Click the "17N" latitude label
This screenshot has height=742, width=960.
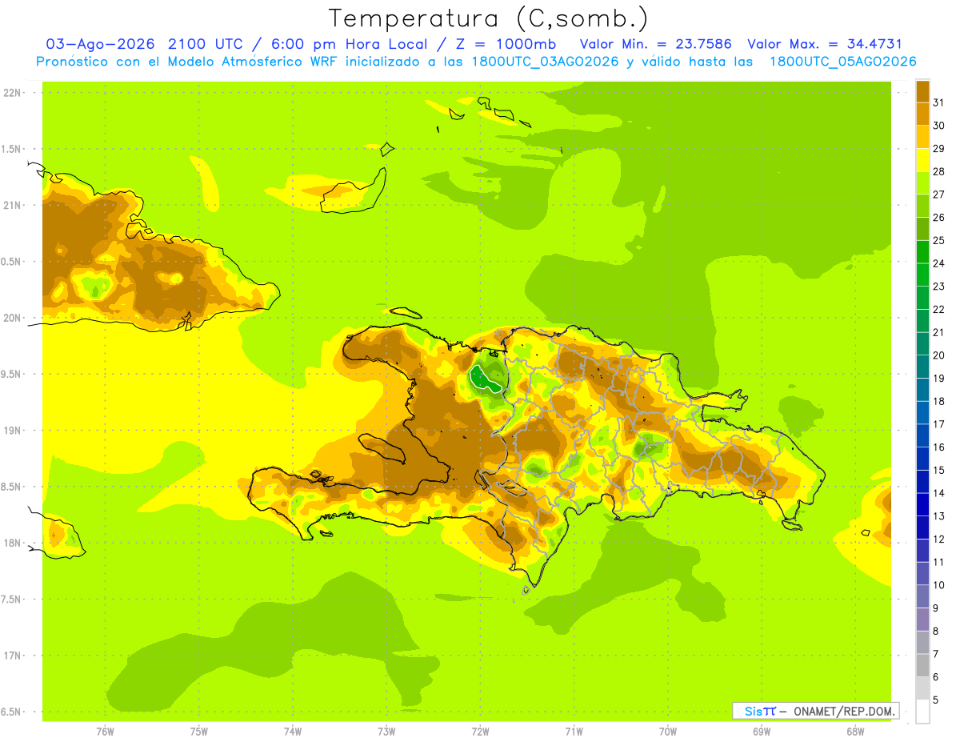pos(13,656)
